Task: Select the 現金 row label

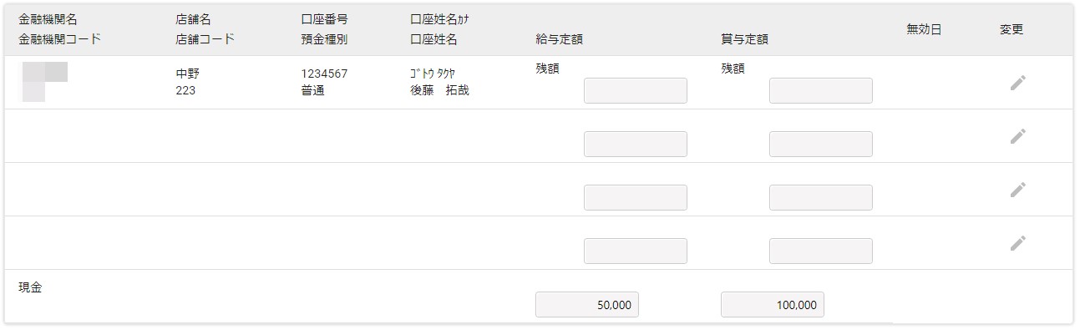Action: coord(30,287)
